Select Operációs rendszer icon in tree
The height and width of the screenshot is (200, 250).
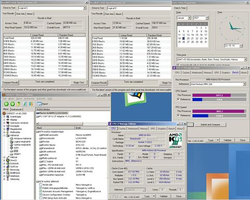[x=8, y=123]
